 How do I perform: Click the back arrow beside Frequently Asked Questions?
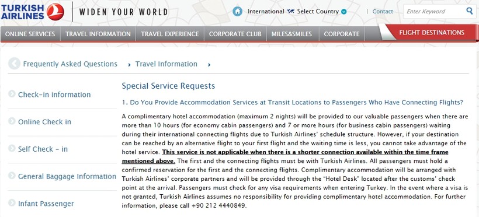point(15,64)
